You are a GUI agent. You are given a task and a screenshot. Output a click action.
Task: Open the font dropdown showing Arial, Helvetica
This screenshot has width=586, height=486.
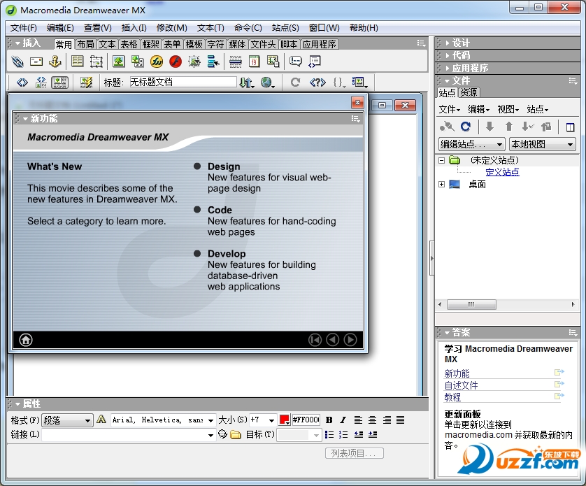point(163,420)
